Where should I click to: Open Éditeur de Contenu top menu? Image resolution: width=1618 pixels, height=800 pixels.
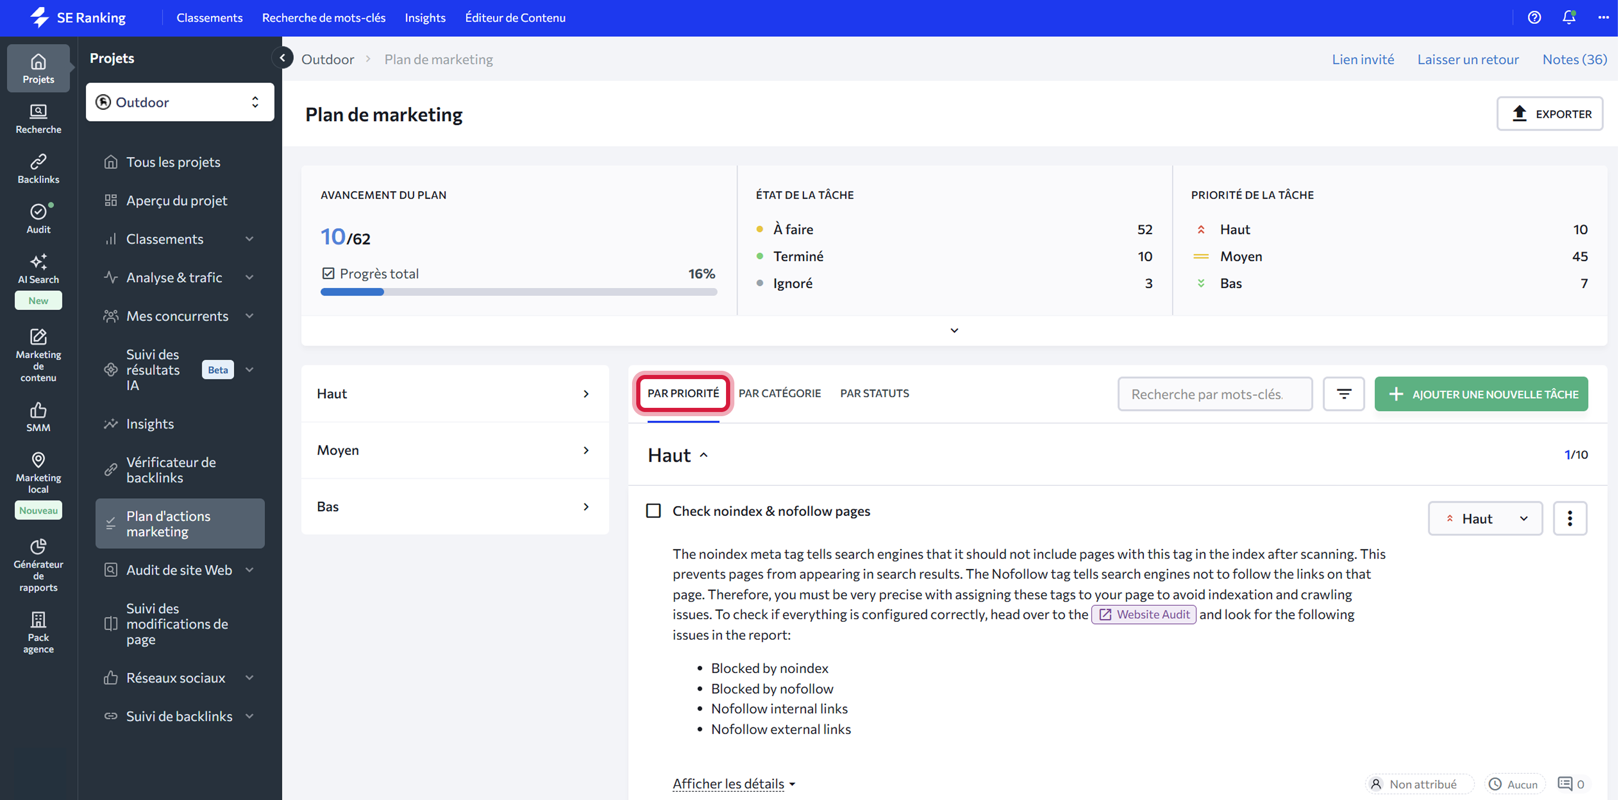515,18
